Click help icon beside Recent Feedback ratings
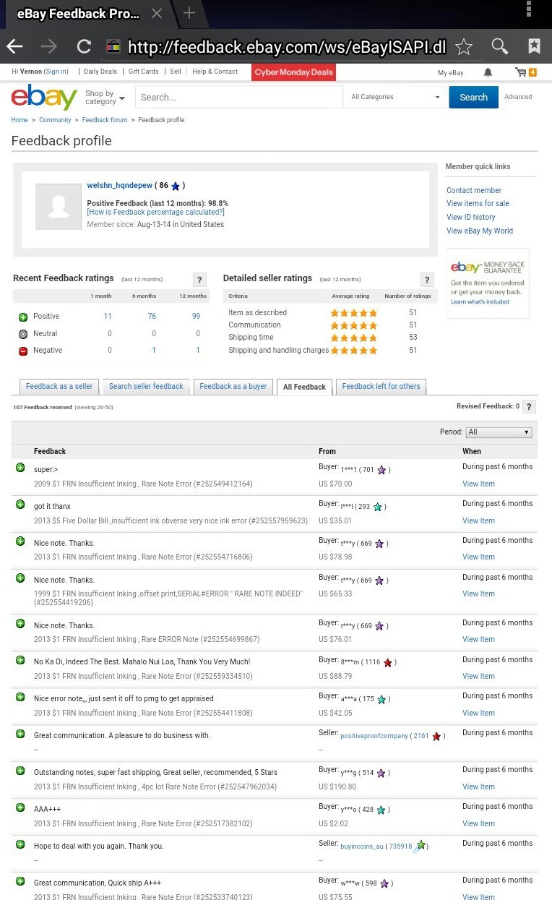 pyautogui.click(x=200, y=280)
